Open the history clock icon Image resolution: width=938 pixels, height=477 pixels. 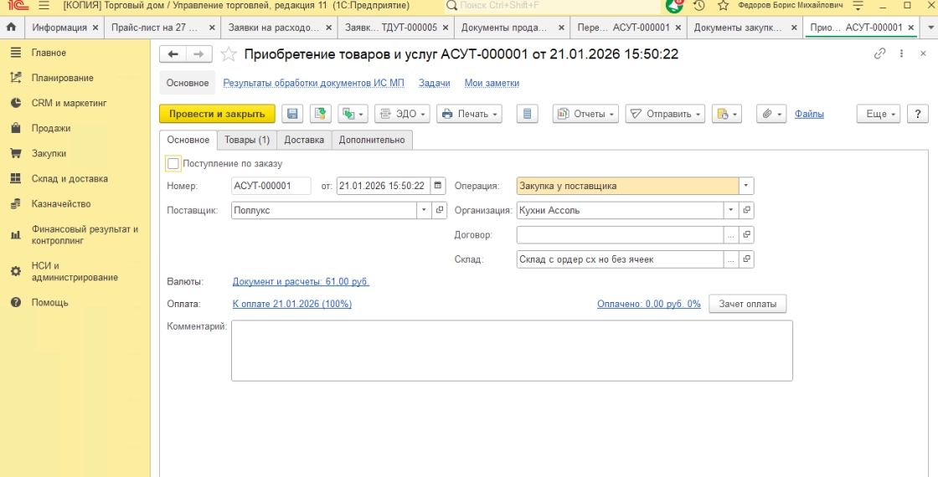point(698,6)
